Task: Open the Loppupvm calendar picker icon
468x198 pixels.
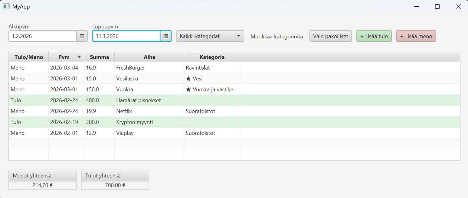Action: click(x=166, y=36)
